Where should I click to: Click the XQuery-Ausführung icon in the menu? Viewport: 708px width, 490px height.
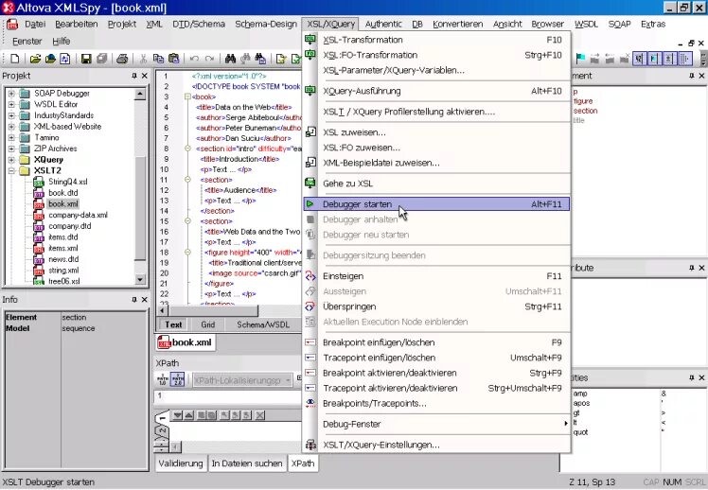[x=310, y=91]
